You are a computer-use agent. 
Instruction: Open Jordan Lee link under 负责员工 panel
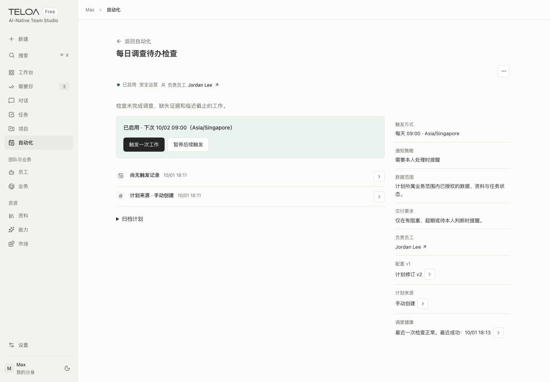(x=411, y=247)
